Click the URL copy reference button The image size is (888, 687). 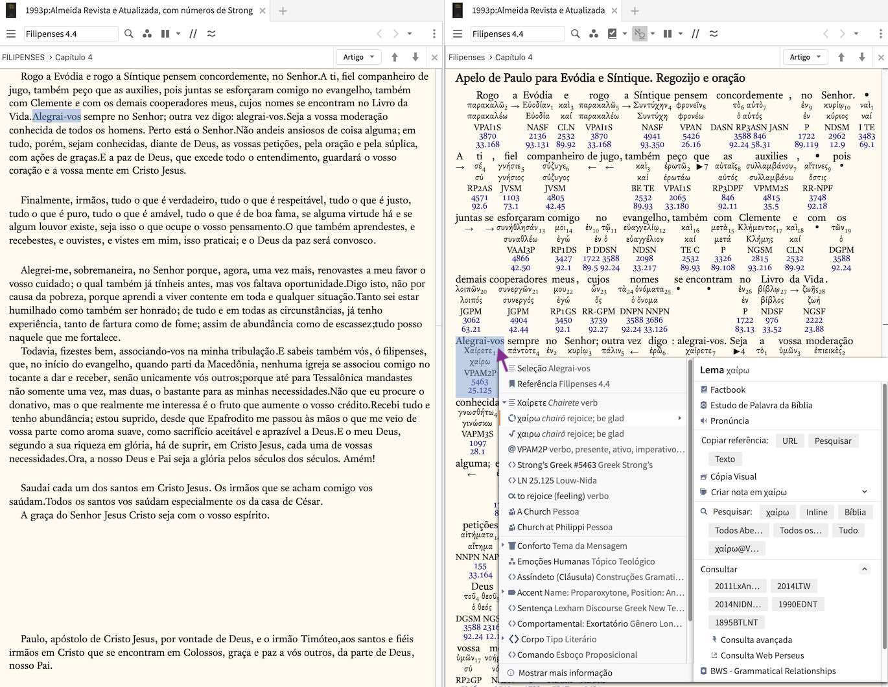(x=789, y=441)
